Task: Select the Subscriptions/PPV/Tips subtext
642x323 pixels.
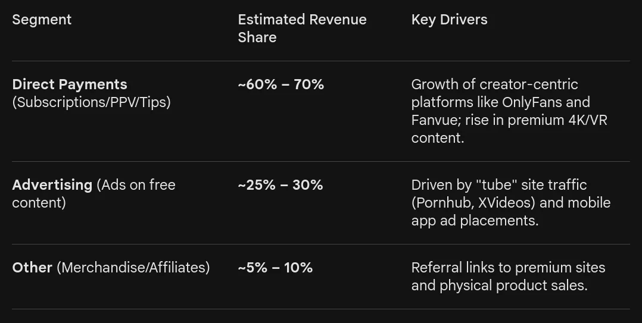Action: tap(91, 102)
